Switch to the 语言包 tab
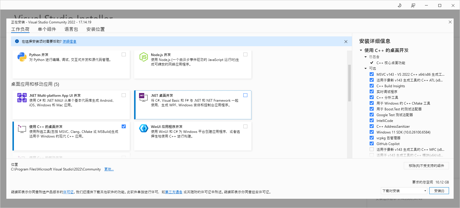 (x=71, y=29)
